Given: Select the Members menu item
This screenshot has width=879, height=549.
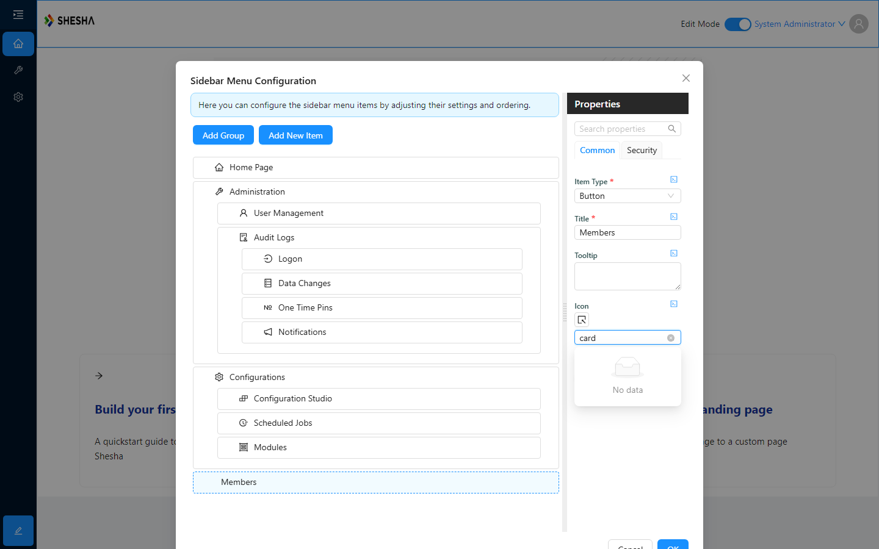Looking at the screenshot, I should pyautogui.click(x=376, y=482).
